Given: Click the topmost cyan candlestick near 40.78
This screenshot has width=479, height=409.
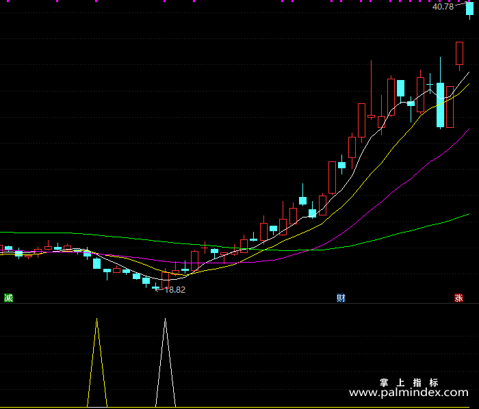Looking at the screenshot, I should click(x=469, y=9).
